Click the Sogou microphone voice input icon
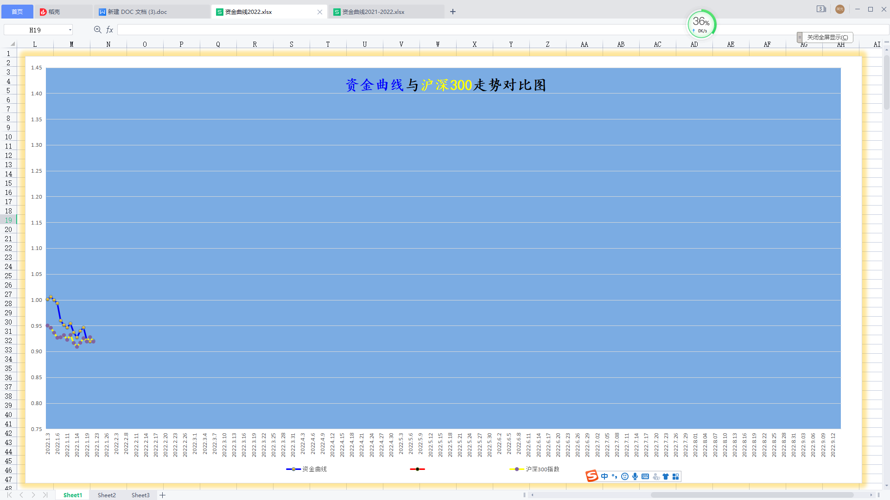 pyautogui.click(x=635, y=476)
